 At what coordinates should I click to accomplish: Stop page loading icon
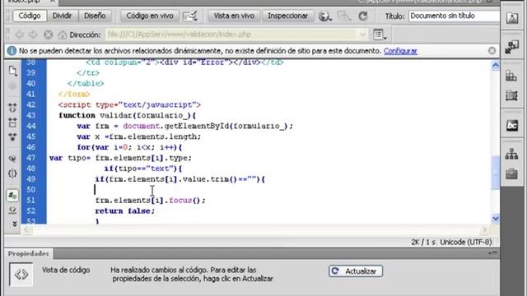point(49,35)
